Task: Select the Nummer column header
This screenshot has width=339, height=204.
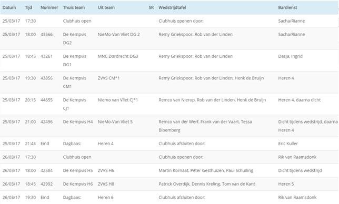Action: pos(49,7)
